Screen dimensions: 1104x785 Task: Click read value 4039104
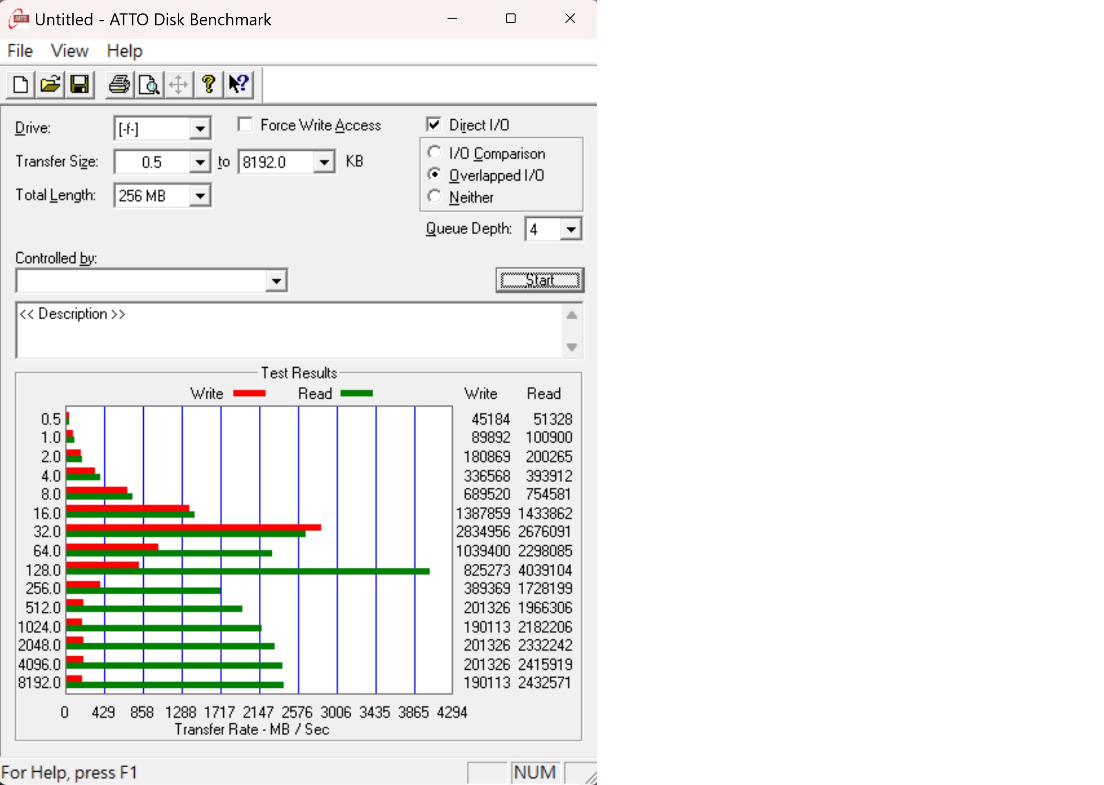[x=545, y=571]
